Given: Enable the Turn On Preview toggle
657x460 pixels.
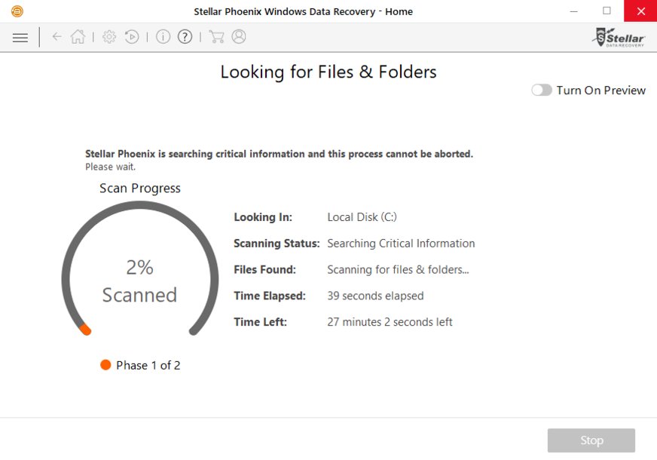Looking at the screenshot, I should point(541,90).
